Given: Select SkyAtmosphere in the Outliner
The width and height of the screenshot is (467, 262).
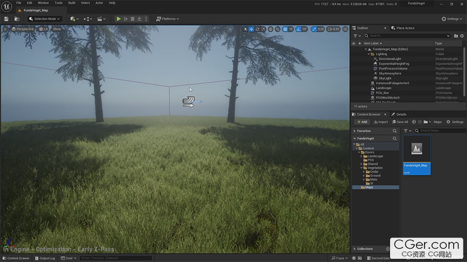Looking at the screenshot, I should click(x=390, y=74).
